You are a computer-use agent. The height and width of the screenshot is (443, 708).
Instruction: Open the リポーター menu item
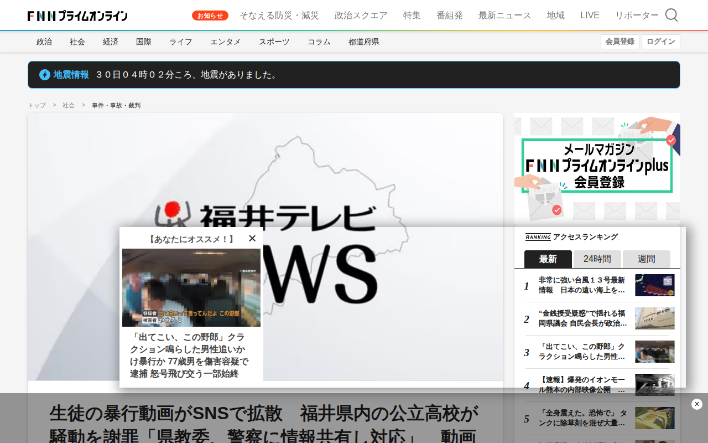(637, 16)
